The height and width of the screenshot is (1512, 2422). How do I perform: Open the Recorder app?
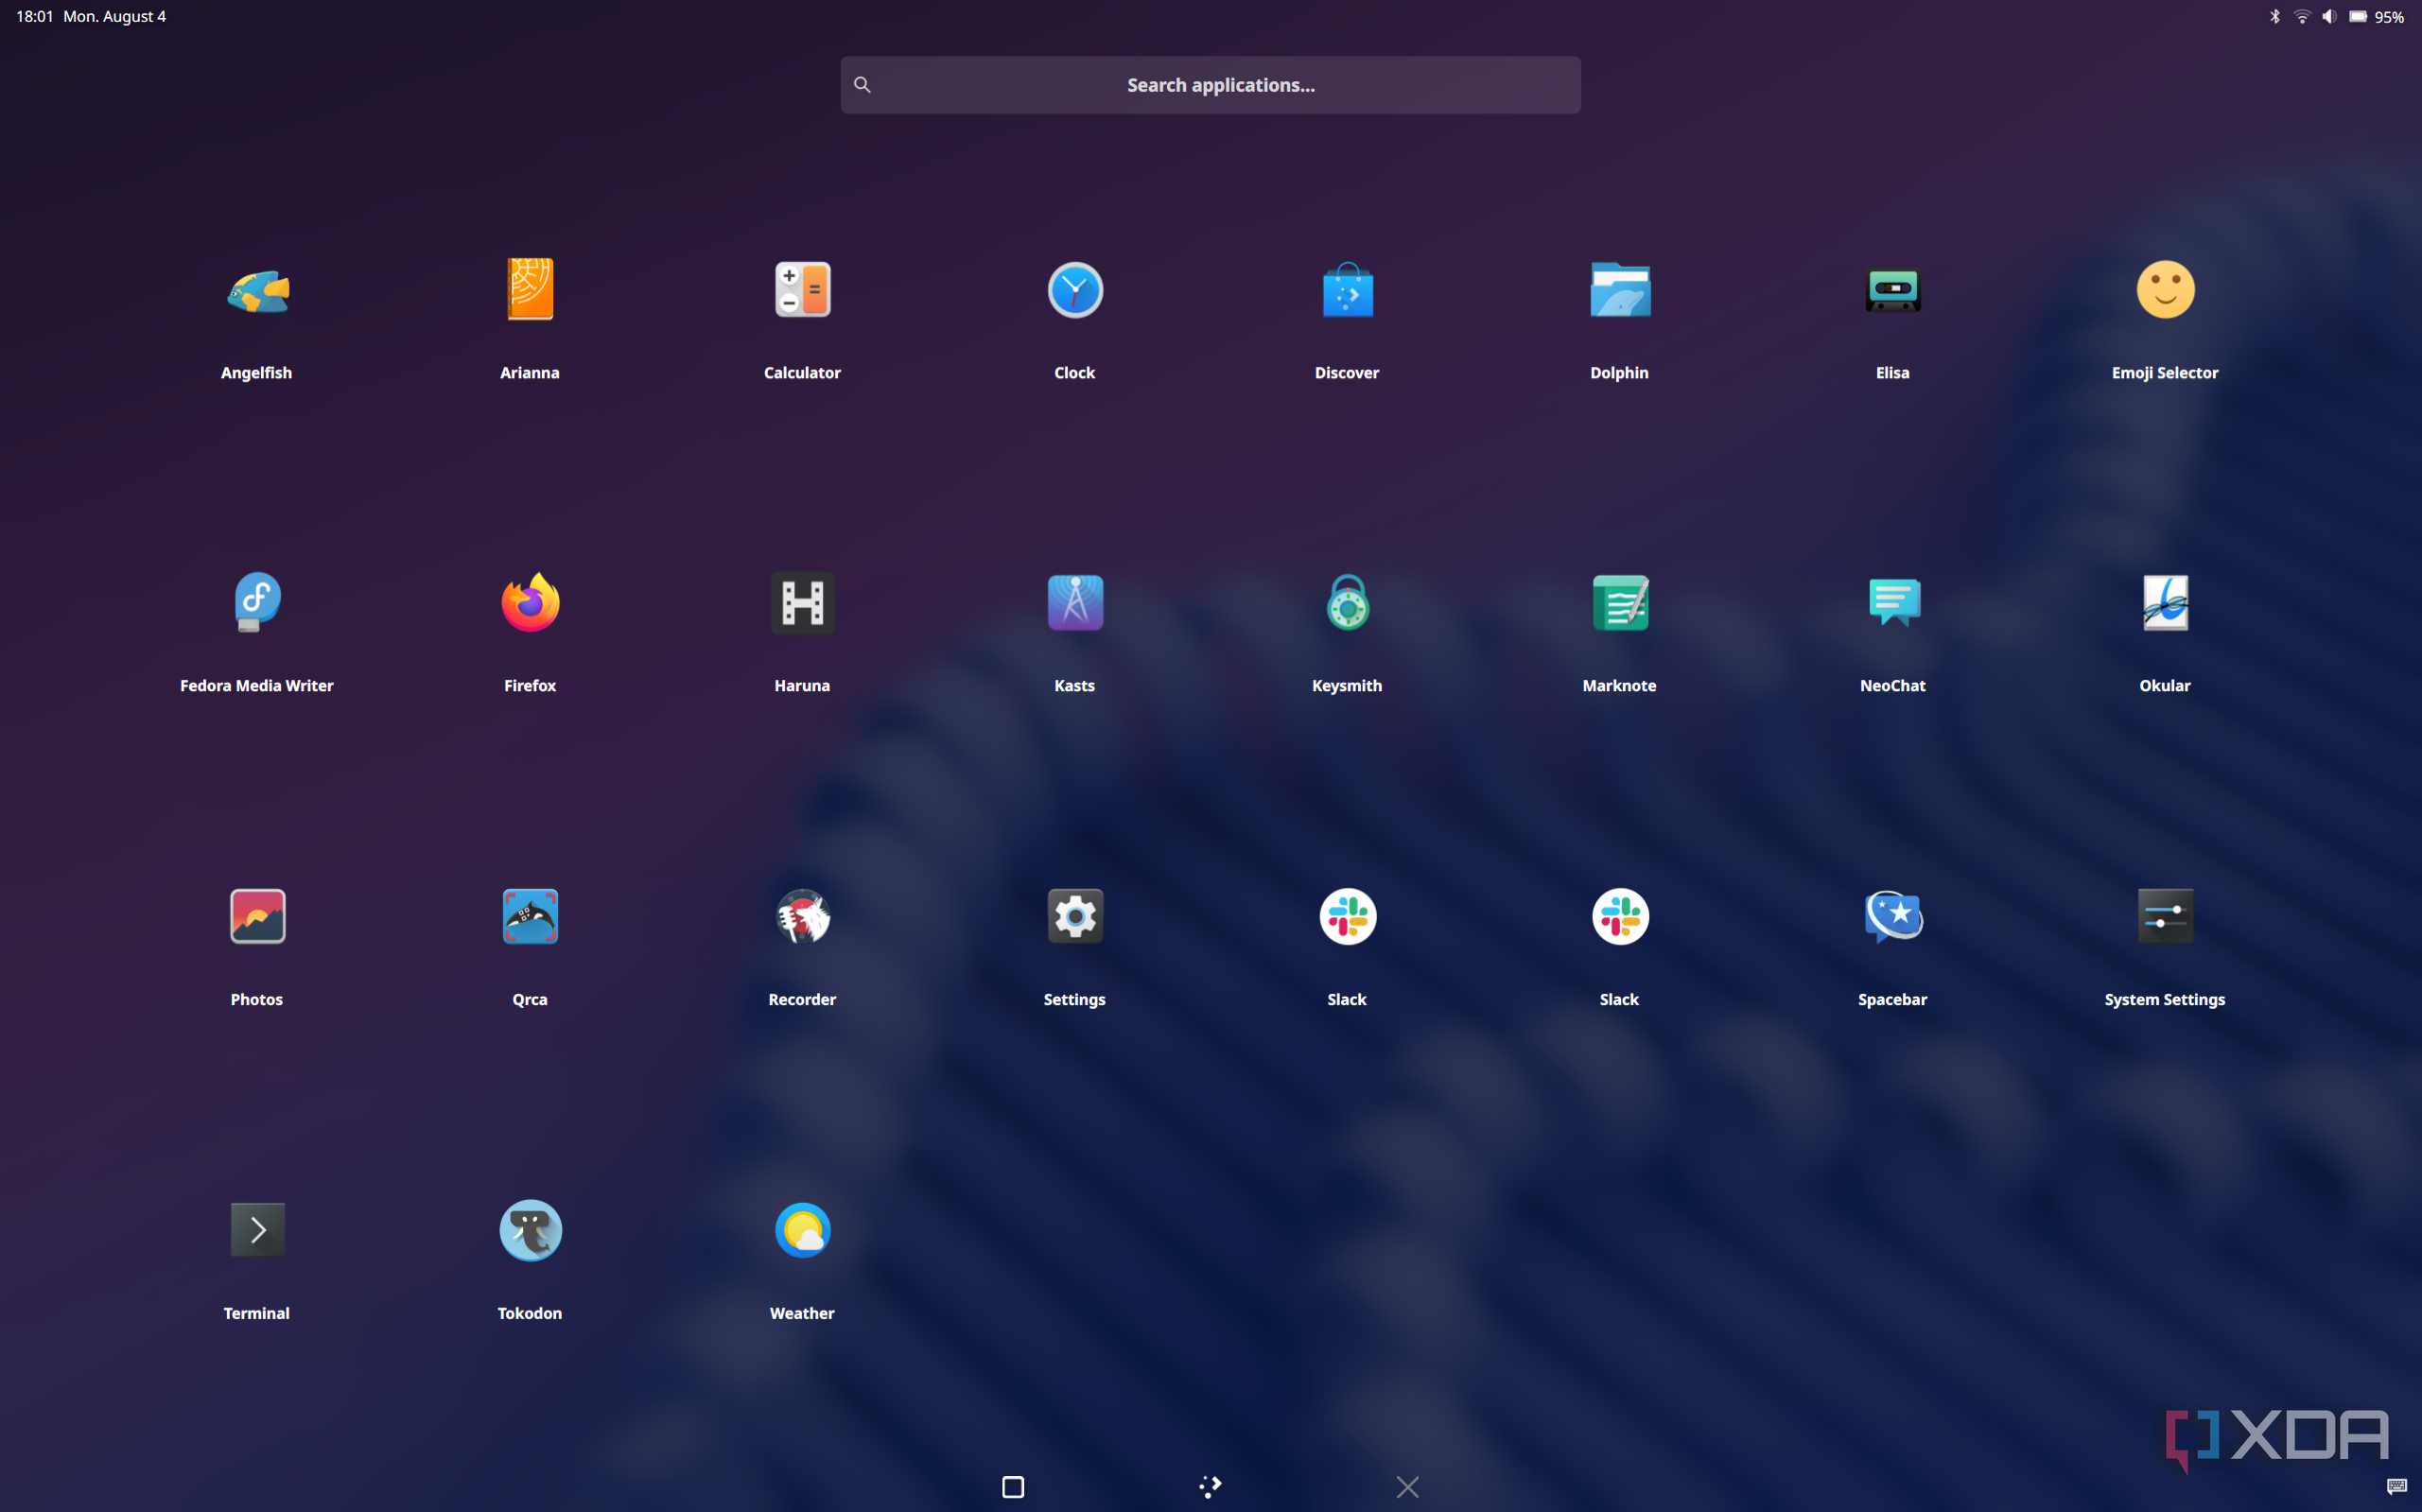click(x=802, y=916)
